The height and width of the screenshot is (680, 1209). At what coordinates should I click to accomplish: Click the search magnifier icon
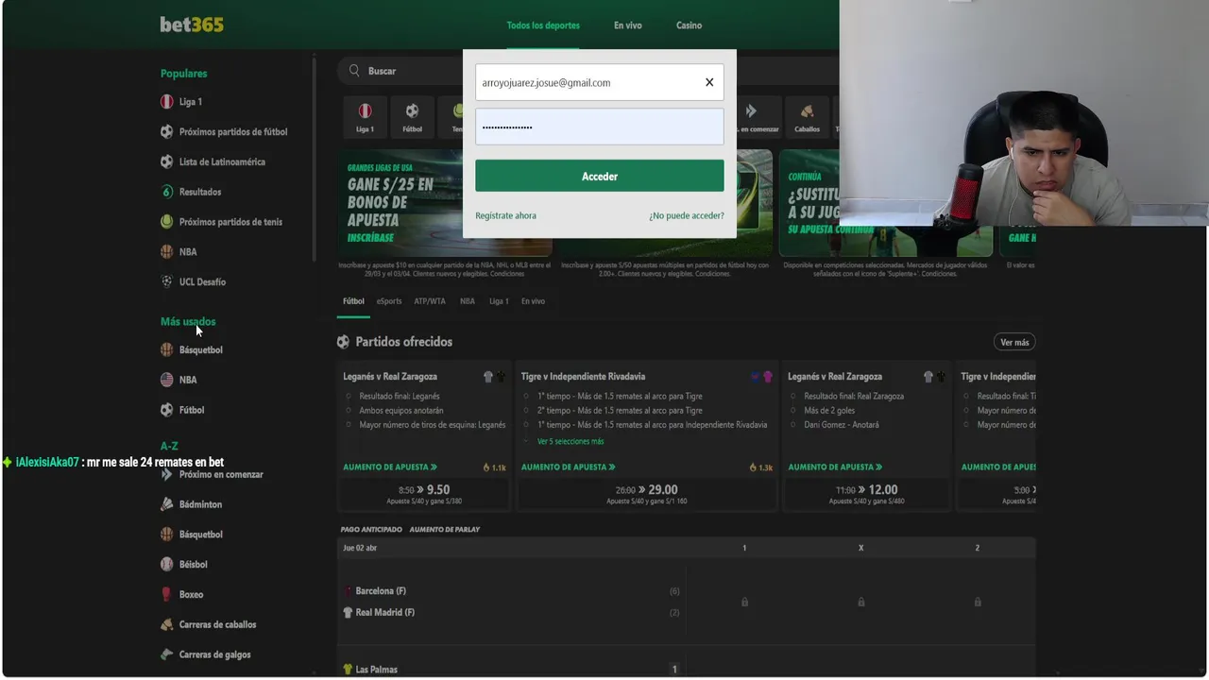(x=354, y=71)
